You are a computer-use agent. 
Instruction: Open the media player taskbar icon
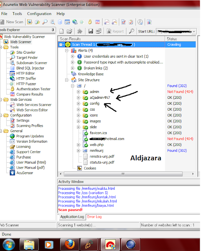point(48,245)
